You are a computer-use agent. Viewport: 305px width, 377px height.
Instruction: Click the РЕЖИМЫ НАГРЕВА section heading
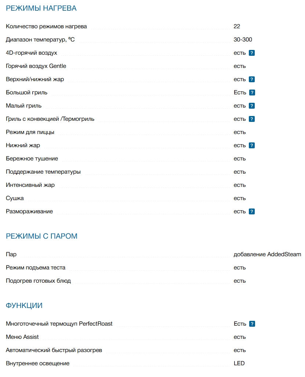[x=41, y=8]
